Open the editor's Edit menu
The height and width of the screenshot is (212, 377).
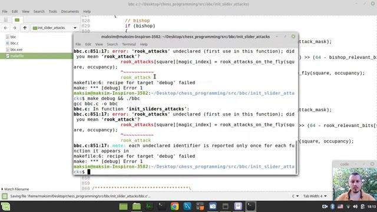click(x=15, y=12)
